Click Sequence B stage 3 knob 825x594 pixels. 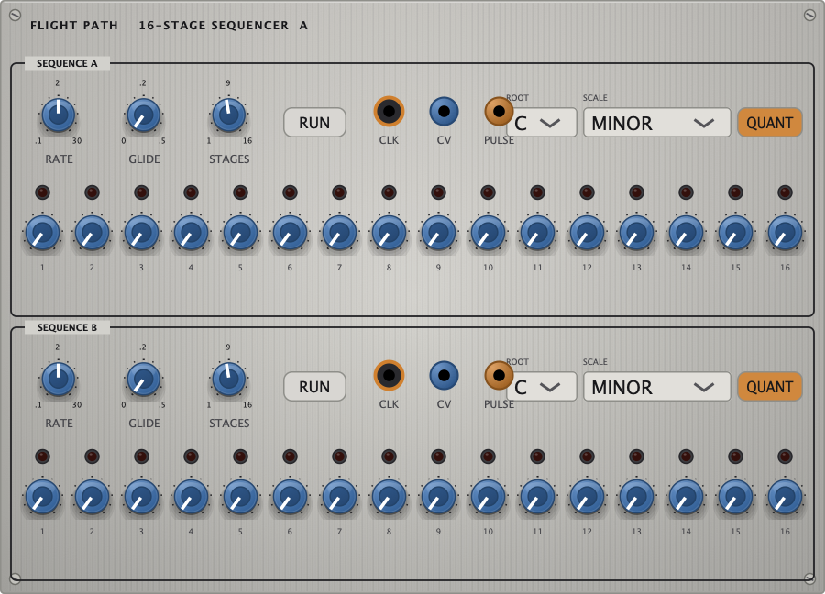[x=141, y=497]
